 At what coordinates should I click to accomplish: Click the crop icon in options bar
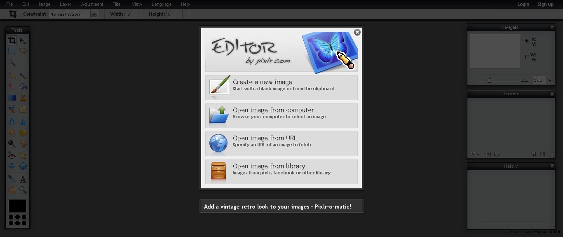[x=13, y=14]
